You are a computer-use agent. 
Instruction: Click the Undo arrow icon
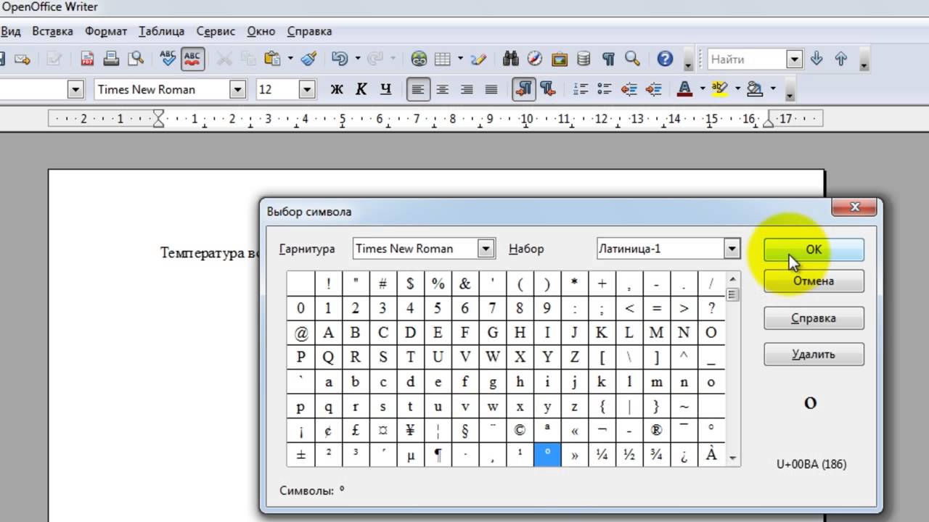click(x=338, y=59)
